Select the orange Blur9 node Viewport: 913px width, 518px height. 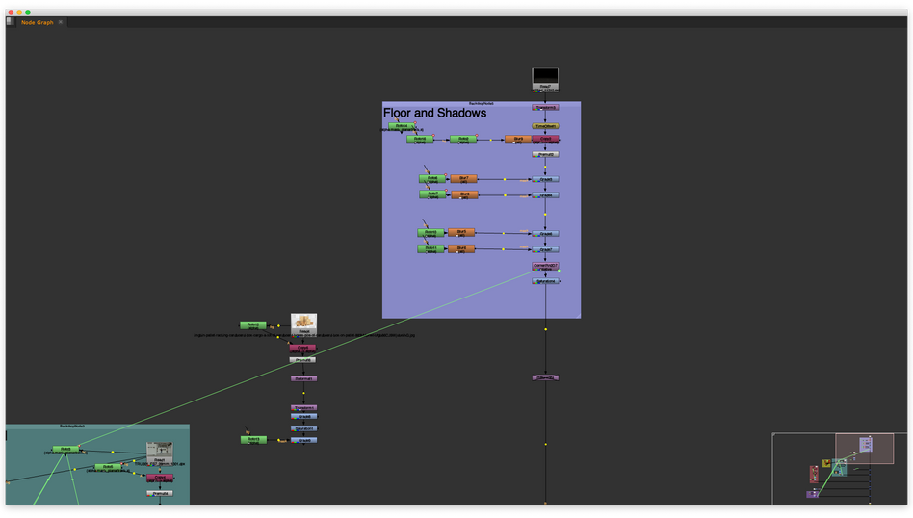pos(518,140)
